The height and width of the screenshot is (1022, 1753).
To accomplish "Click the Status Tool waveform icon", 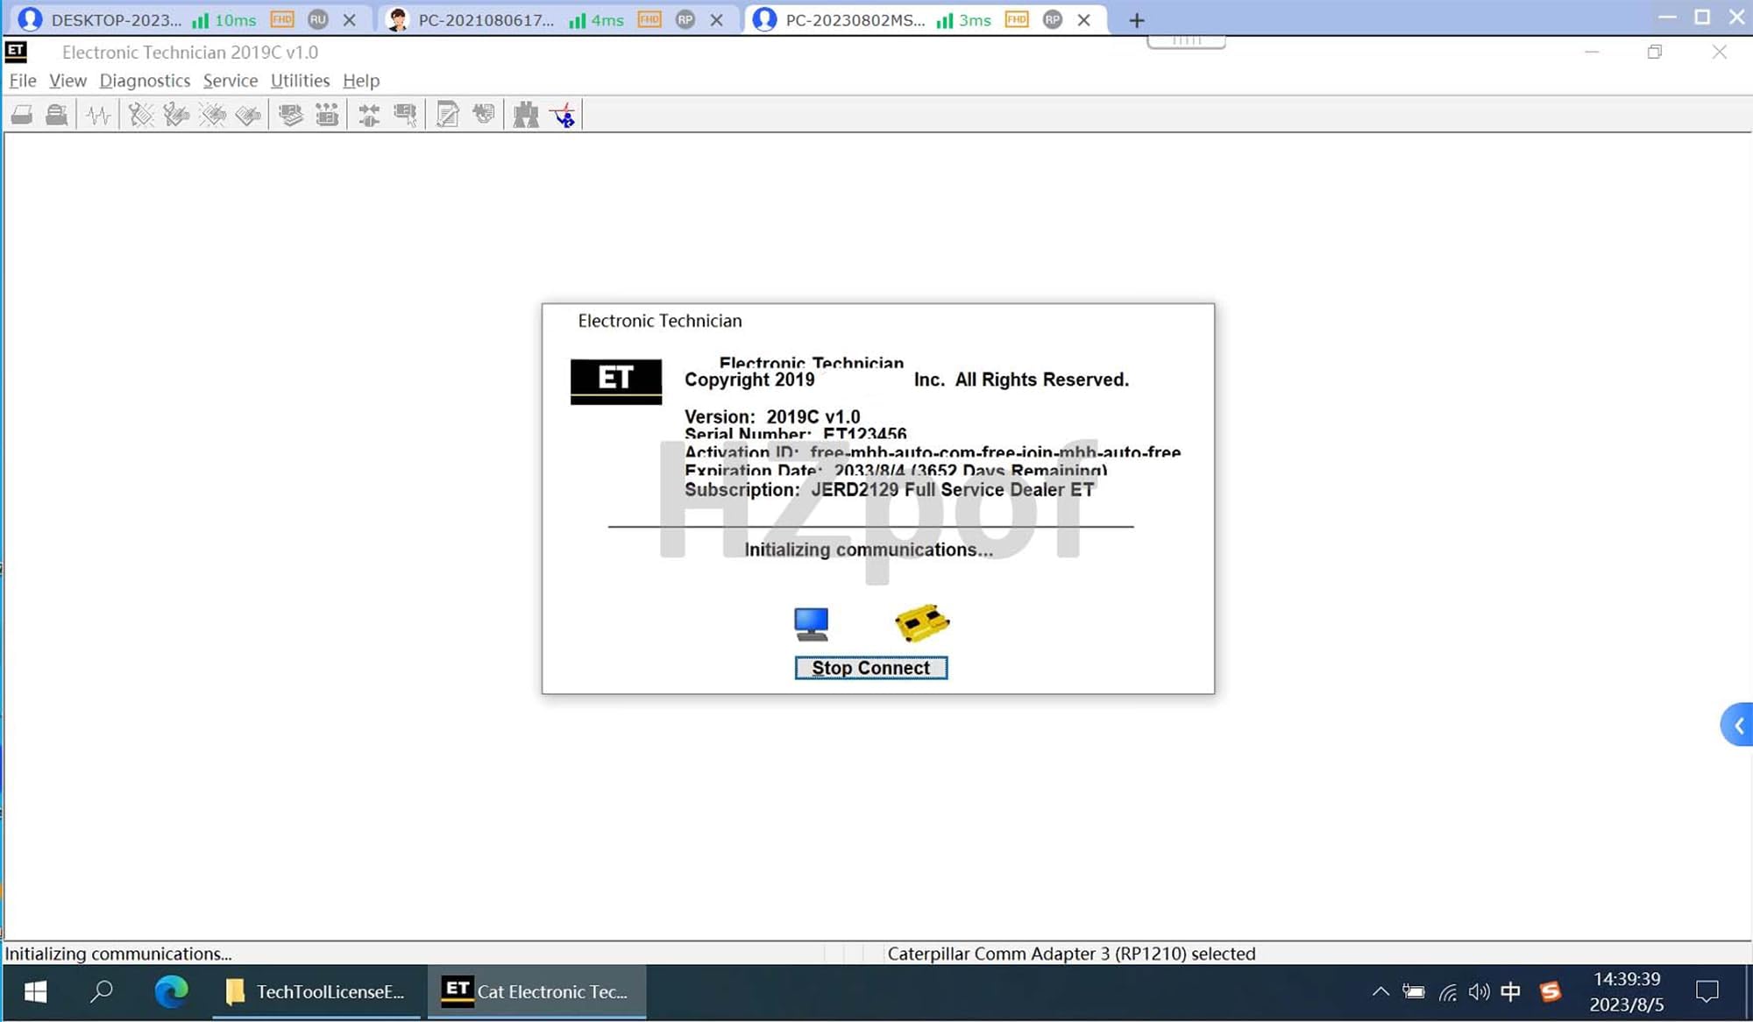I will click(98, 115).
